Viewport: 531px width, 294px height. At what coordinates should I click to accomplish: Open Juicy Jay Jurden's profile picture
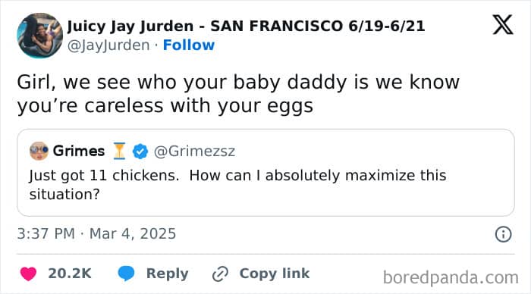(40, 36)
